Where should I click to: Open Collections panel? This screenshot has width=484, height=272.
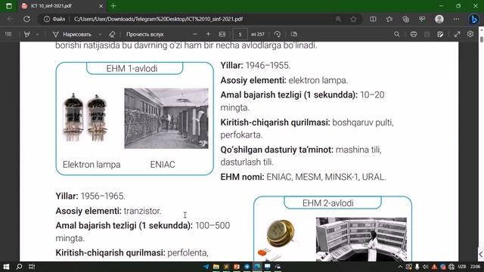405,19
